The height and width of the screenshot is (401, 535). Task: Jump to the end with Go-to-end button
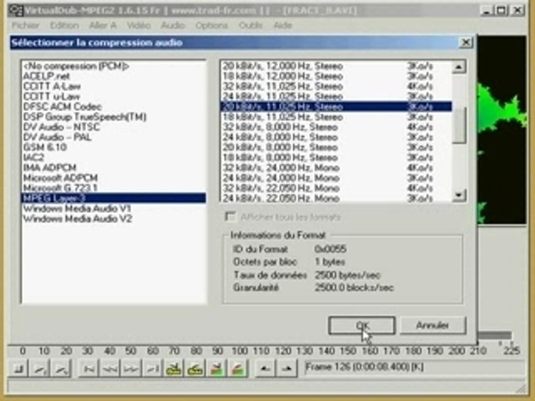point(153,369)
